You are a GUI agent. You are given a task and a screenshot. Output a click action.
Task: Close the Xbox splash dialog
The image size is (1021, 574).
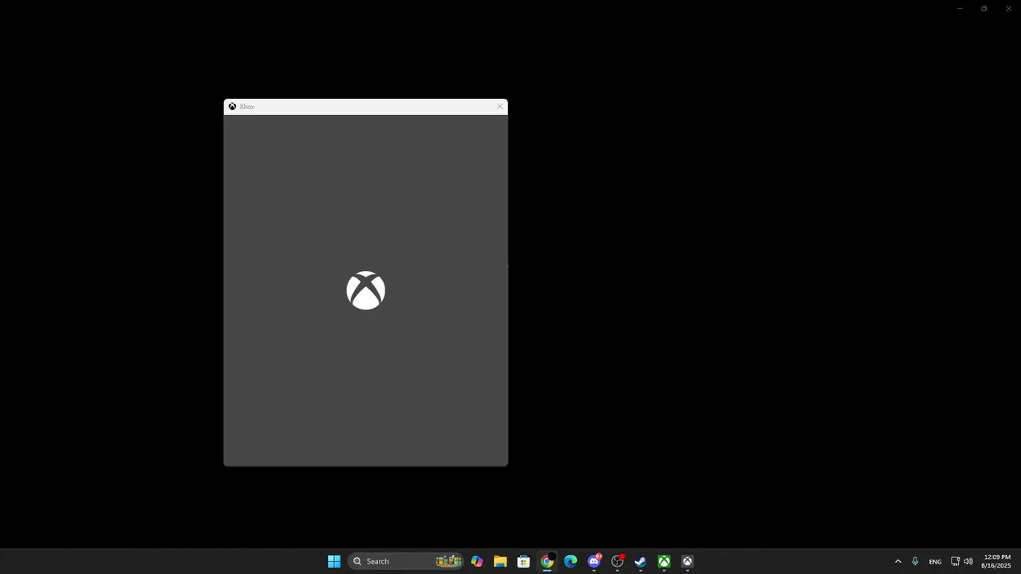pos(500,106)
